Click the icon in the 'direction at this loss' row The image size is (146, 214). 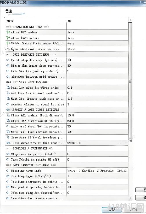point(8,143)
